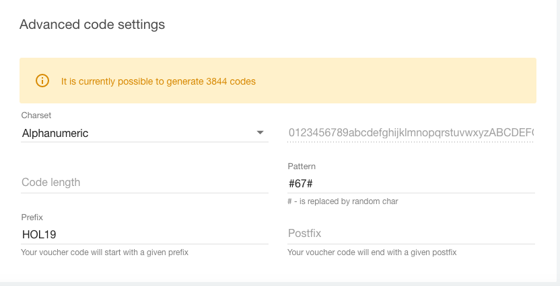This screenshot has width=560, height=286.
Task: Click the underline beneath the Postfix field
Action: tap(411, 244)
